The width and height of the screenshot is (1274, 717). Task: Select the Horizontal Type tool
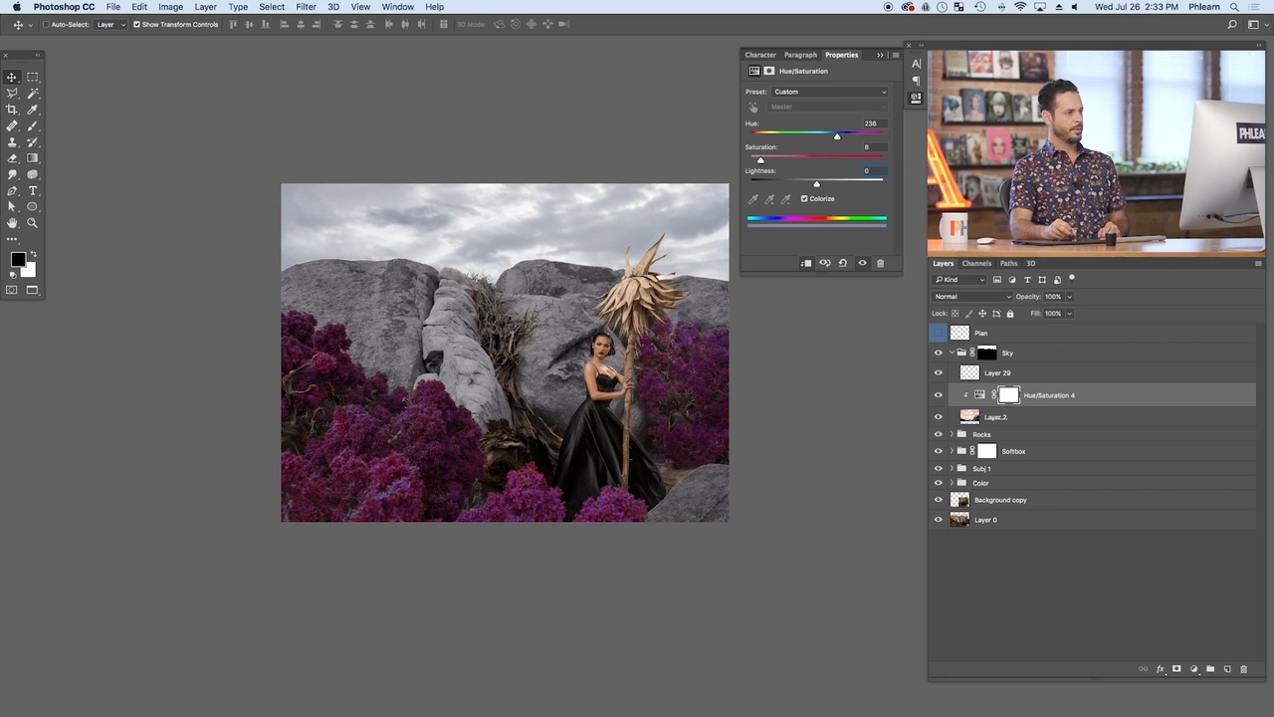32,190
